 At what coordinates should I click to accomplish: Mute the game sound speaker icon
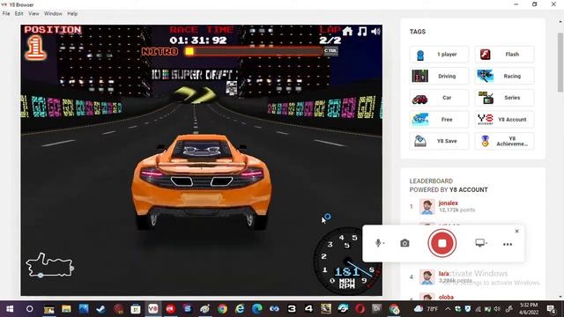pyautogui.click(x=375, y=32)
